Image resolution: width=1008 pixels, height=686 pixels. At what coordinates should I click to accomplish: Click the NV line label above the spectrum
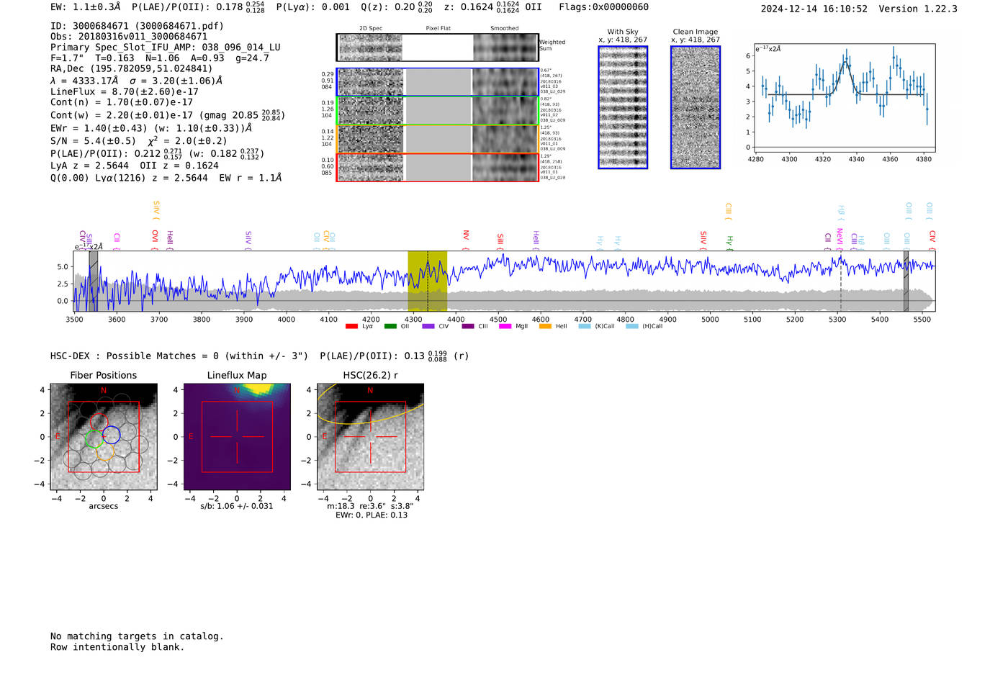coord(466,235)
